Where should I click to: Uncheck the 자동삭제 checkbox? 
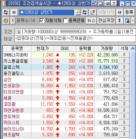42,21
